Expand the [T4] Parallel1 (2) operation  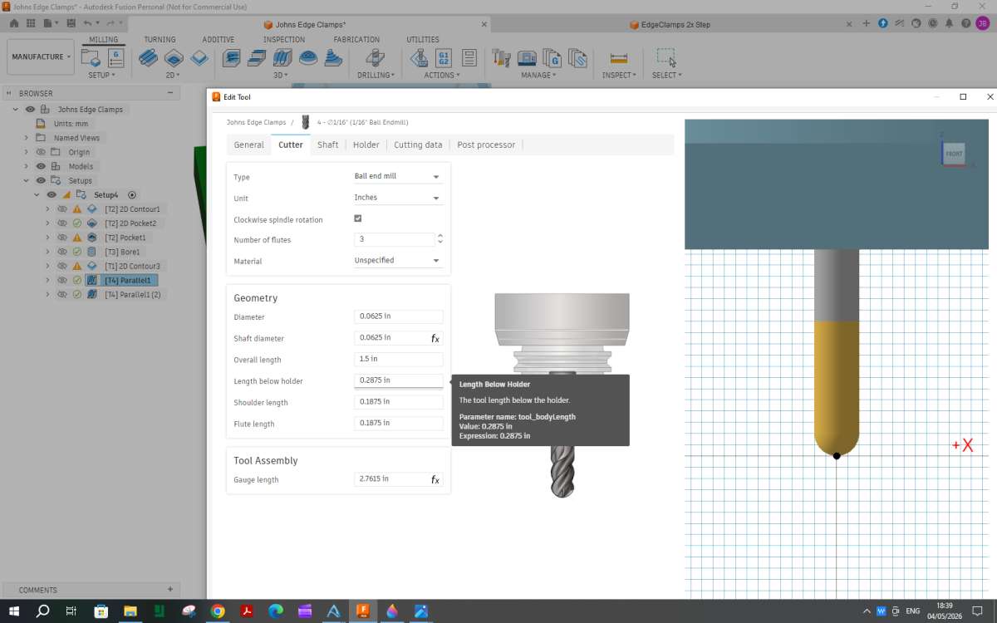[47, 294]
